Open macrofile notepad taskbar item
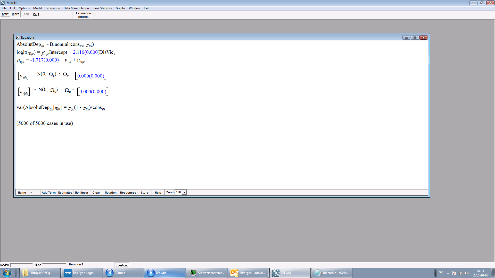Image resolution: width=495 pixels, height=278 pixels. click(332, 273)
